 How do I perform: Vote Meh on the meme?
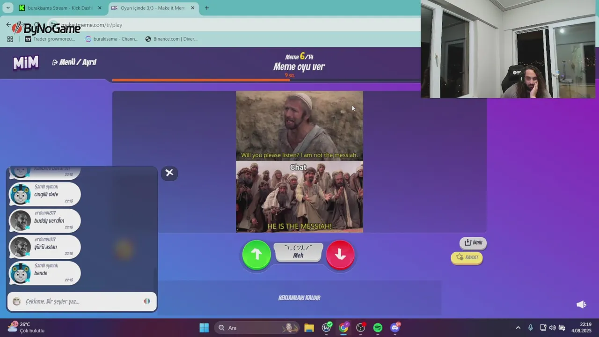tap(299, 252)
